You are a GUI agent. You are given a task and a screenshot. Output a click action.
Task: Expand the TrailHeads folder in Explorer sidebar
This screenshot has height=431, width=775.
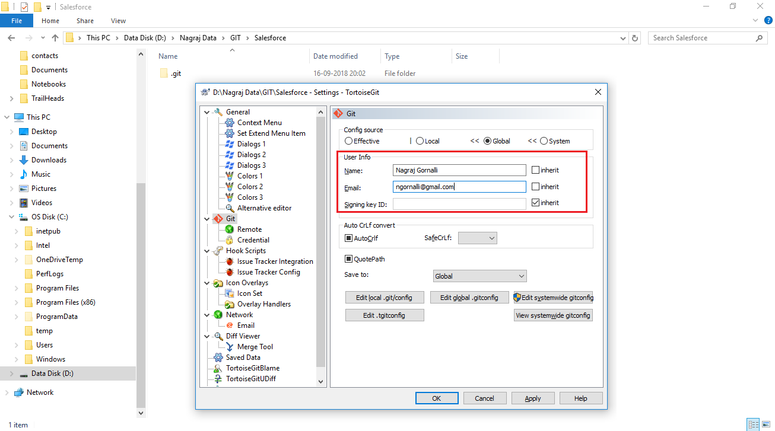tap(12, 98)
